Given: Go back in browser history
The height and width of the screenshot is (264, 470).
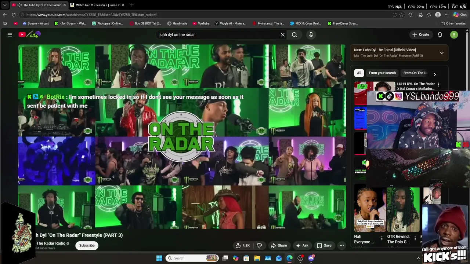Looking at the screenshot, I should pos(5,15).
